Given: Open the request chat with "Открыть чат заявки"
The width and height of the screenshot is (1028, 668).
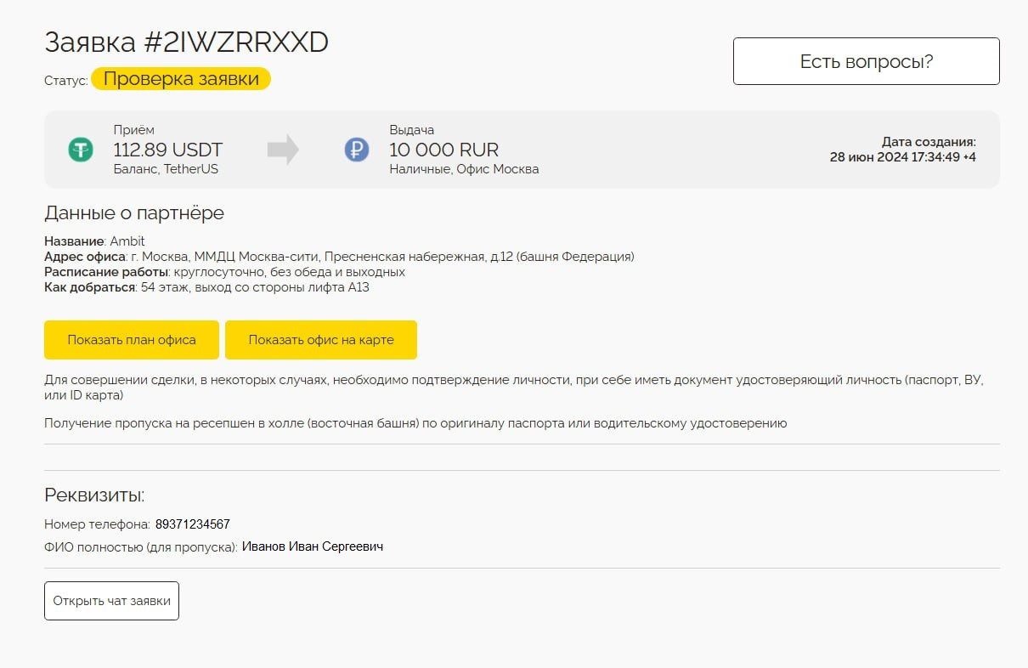Looking at the screenshot, I should (111, 601).
